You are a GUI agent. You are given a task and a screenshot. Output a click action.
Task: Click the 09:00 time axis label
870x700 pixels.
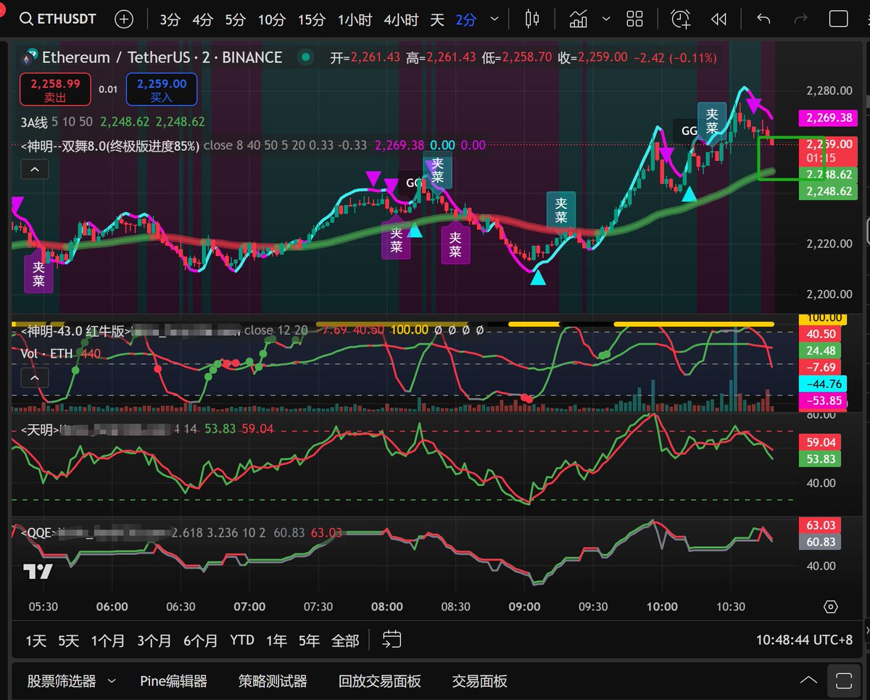pyautogui.click(x=524, y=606)
